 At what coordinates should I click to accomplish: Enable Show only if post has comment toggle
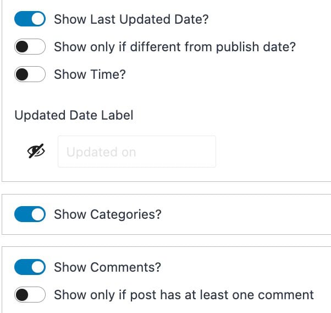pos(30,295)
